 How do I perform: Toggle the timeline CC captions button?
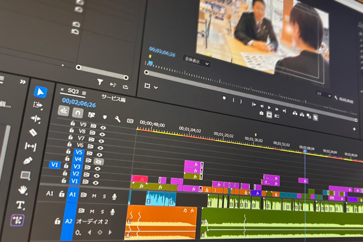click(130, 121)
